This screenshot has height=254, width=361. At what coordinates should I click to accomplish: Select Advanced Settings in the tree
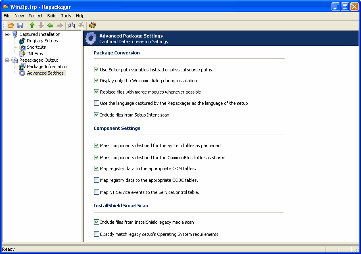[x=45, y=73]
